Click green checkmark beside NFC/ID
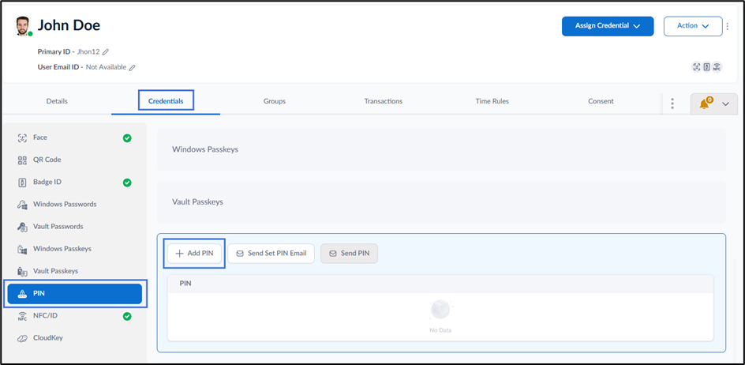Image resolution: width=745 pixels, height=365 pixels. 127,316
